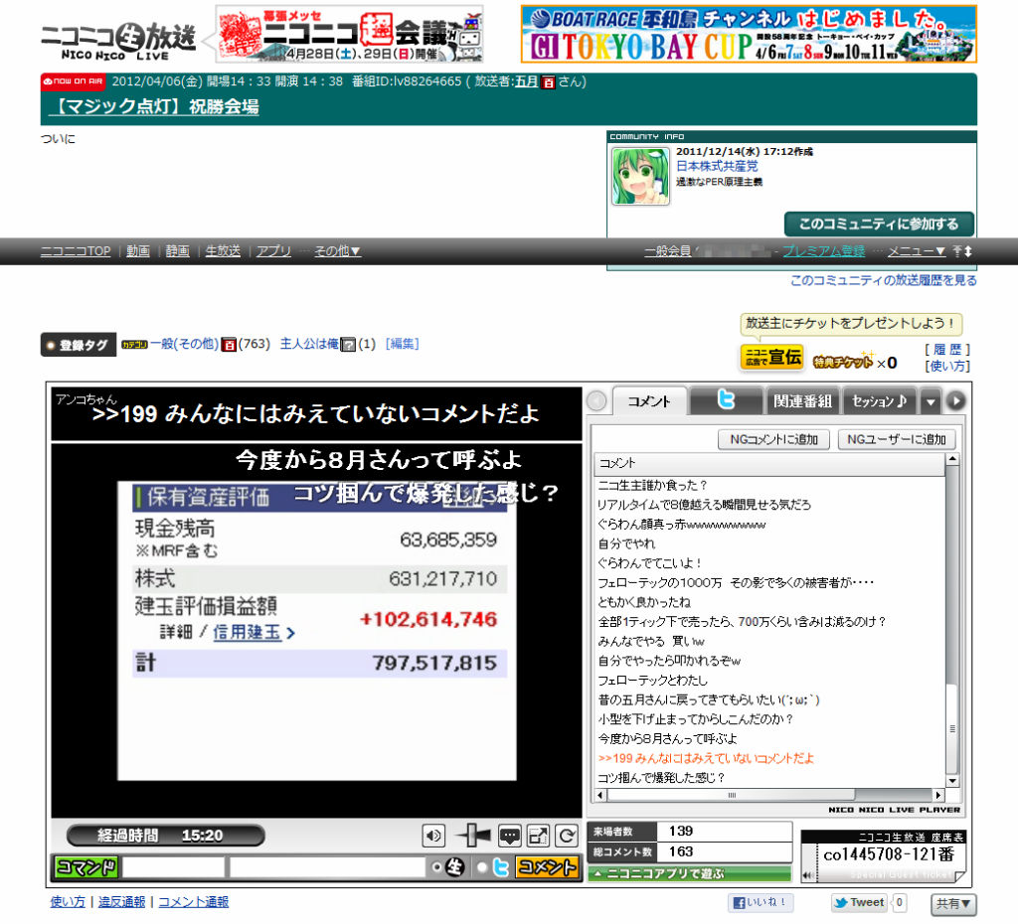Click the dictionary icon next to broadcaster 五月
Screen dimensions: 1018x924
[548, 82]
